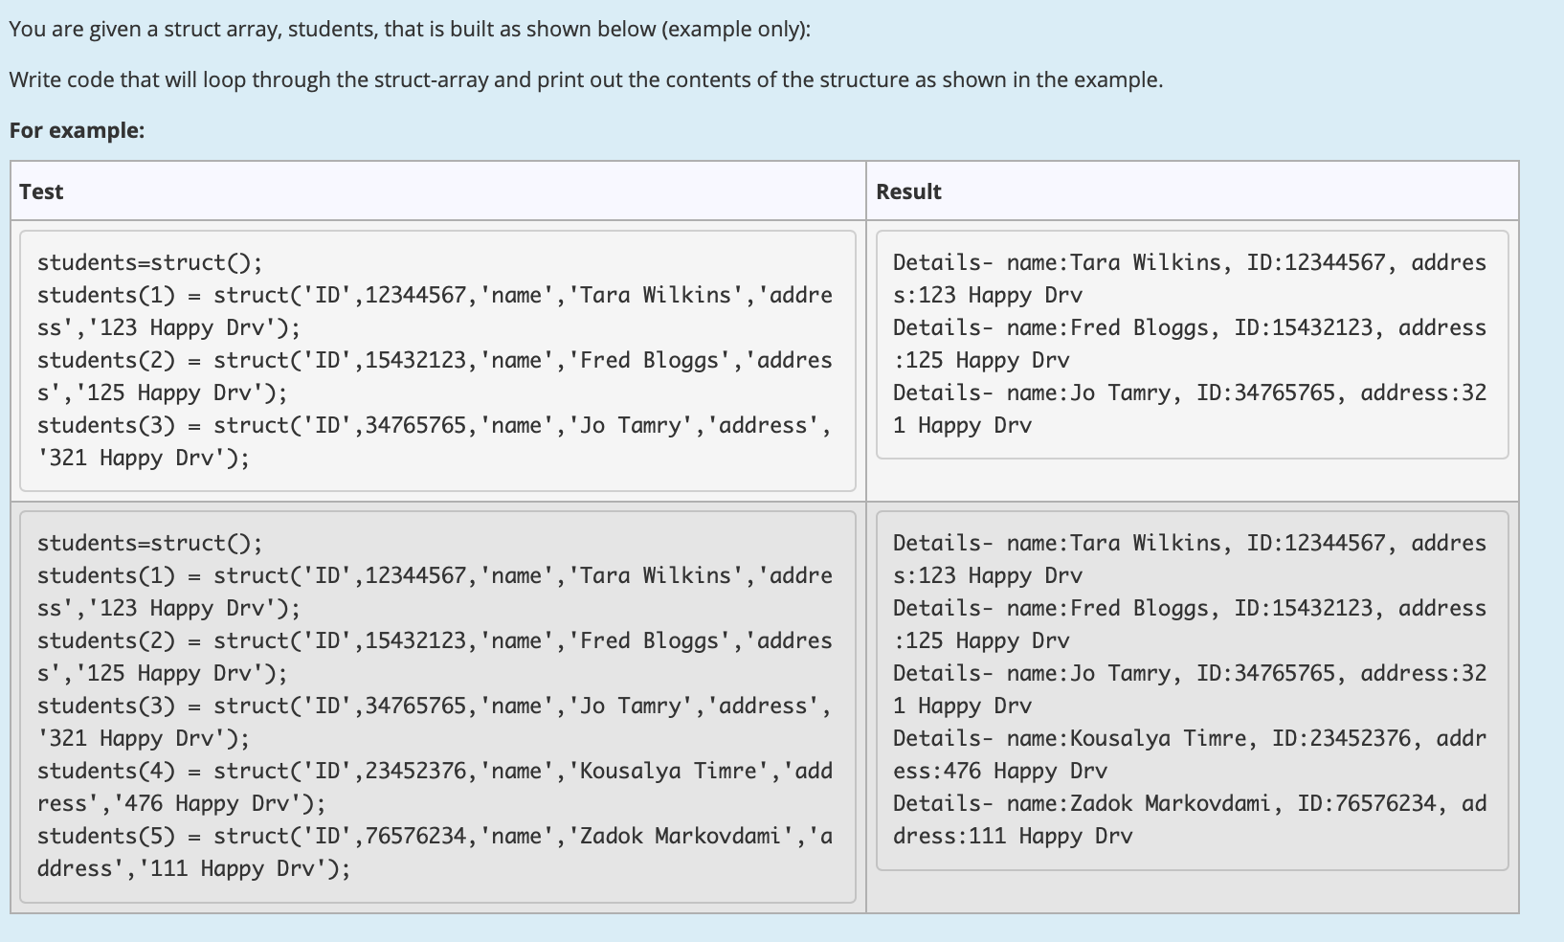Select the second expected Result output box
1564x942 pixels.
click(x=1190, y=688)
